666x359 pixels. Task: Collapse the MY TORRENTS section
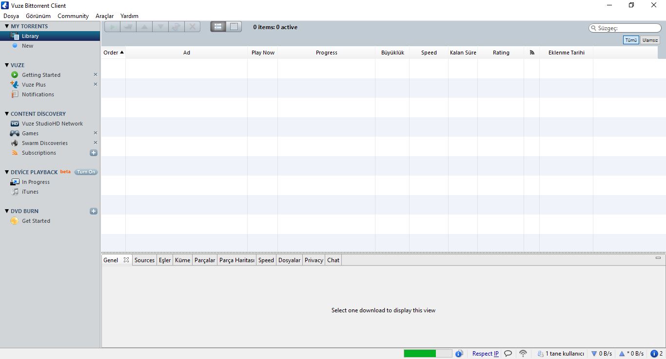coord(7,26)
